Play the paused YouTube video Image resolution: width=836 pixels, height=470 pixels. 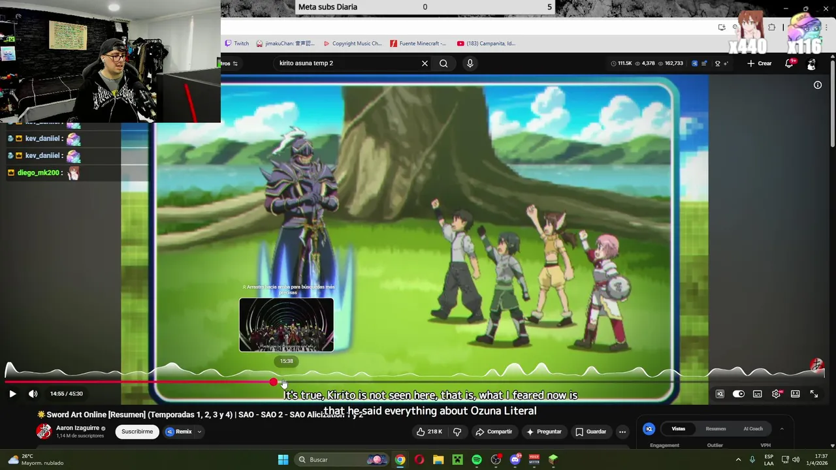point(12,394)
